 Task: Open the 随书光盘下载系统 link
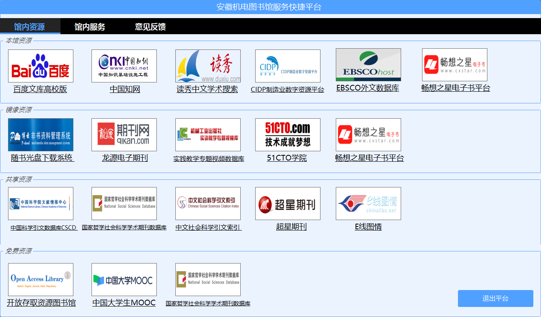42,158
